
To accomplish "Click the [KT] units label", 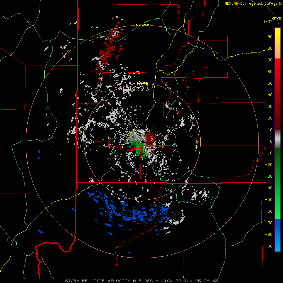I will [269, 22].
